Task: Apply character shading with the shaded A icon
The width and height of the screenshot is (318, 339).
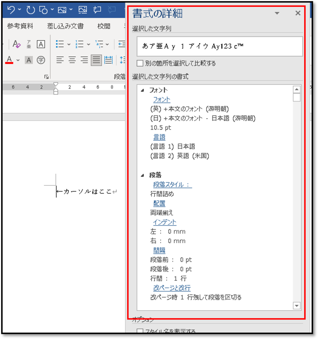Action: (x=28, y=60)
